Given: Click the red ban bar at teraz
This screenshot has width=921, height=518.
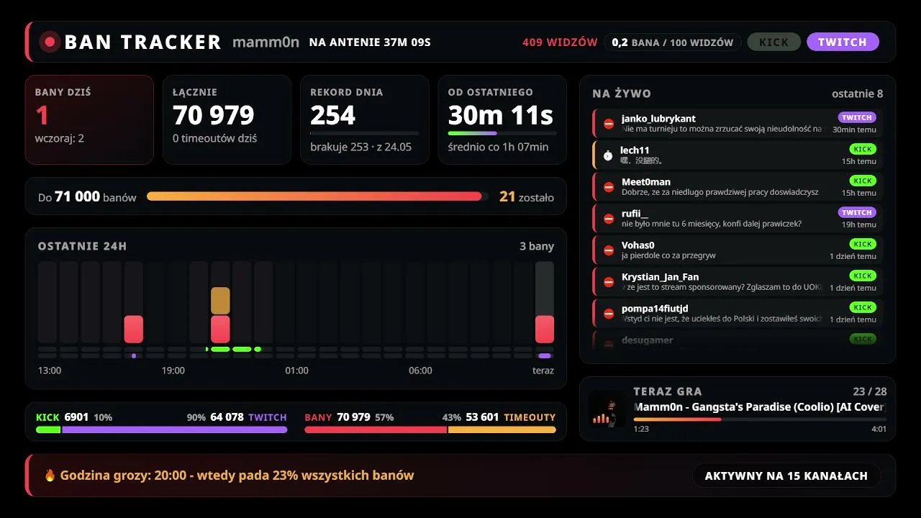Looking at the screenshot, I should point(545,329).
